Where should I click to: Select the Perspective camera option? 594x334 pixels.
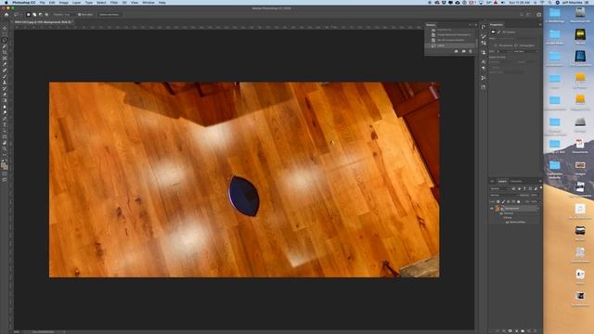(496, 45)
